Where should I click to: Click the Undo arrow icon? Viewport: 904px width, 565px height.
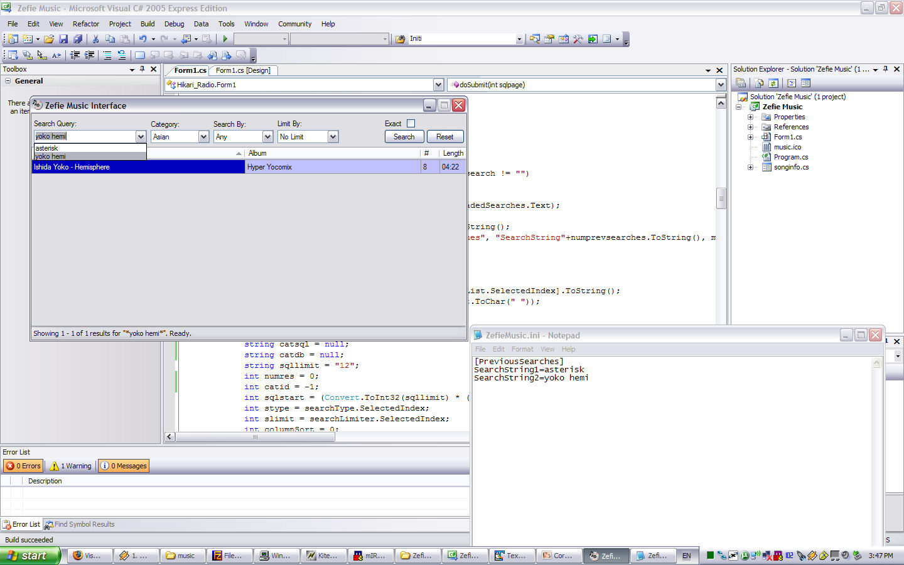coord(143,39)
